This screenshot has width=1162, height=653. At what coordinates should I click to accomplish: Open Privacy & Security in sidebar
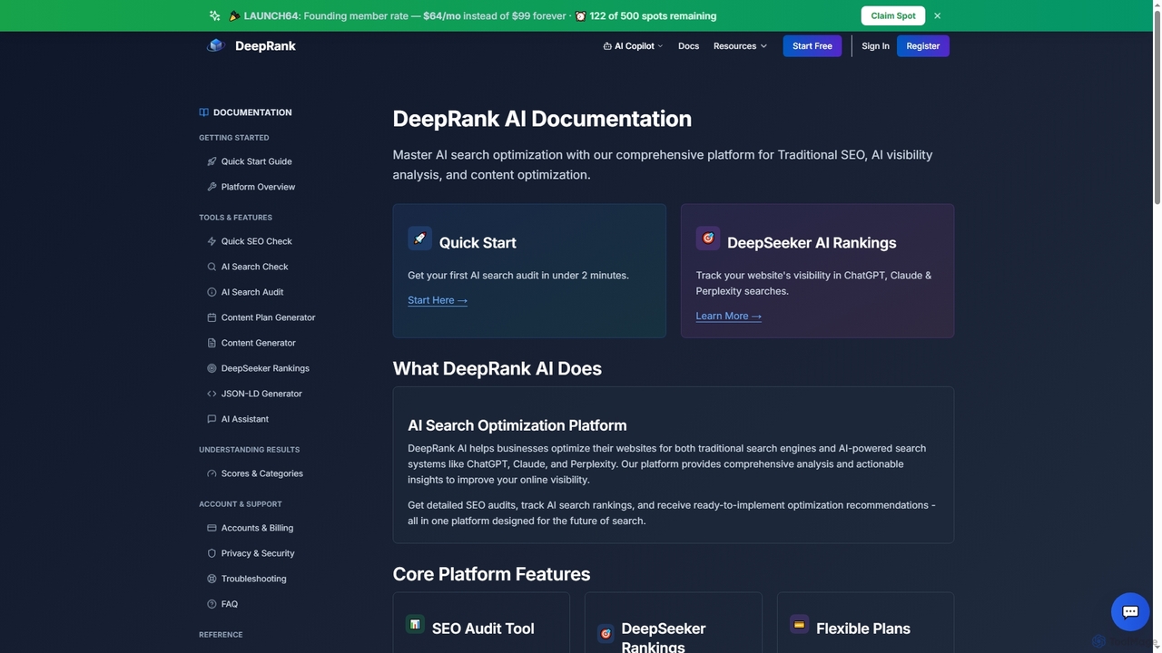(258, 553)
